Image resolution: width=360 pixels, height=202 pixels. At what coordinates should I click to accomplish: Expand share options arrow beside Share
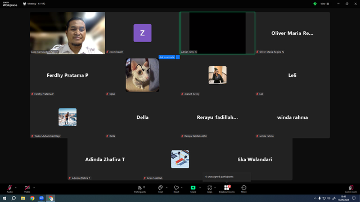tap(200, 187)
